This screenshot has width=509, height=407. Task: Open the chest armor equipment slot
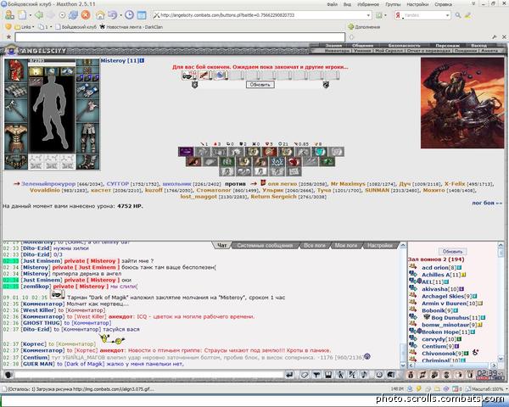15,137
